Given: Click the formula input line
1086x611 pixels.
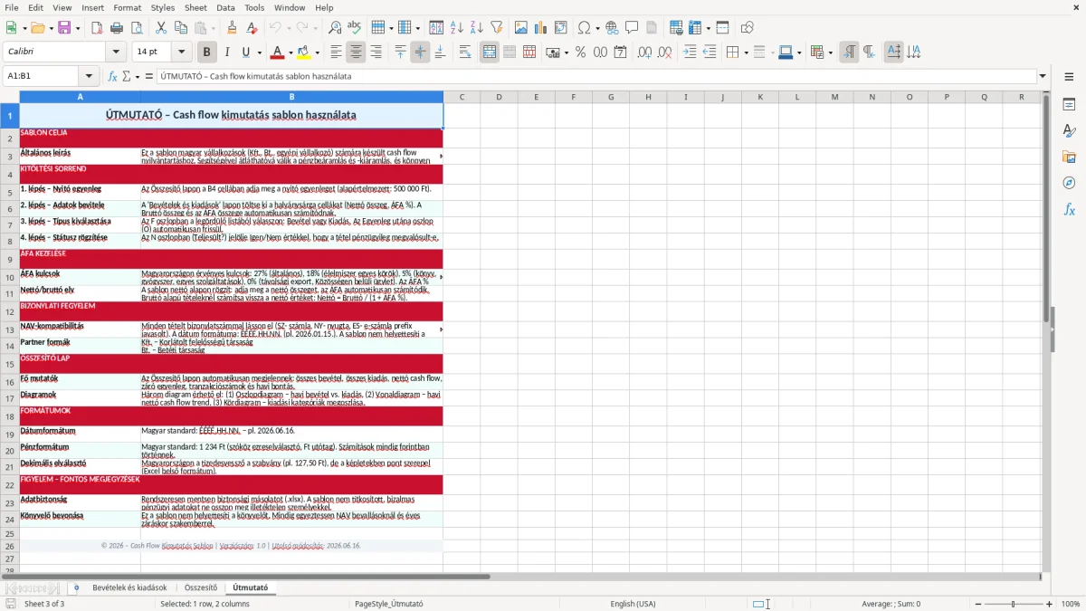Looking at the screenshot, I should pyautogui.click(x=596, y=76).
